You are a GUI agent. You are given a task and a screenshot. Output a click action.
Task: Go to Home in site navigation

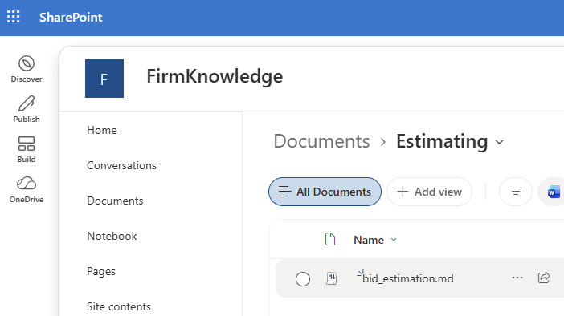pyautogui.click(x=102, y=130)
